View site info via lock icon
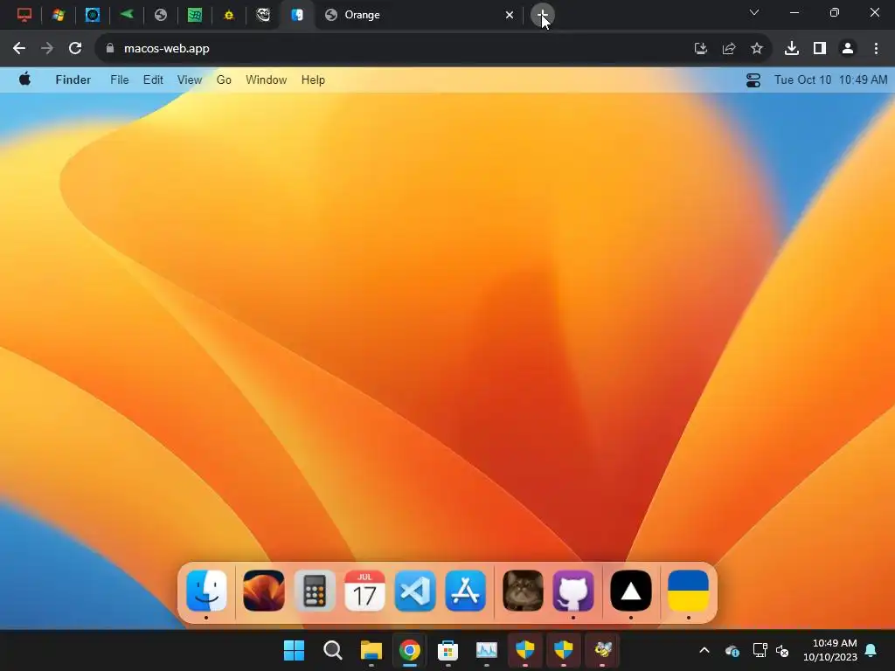 (109, 49)
